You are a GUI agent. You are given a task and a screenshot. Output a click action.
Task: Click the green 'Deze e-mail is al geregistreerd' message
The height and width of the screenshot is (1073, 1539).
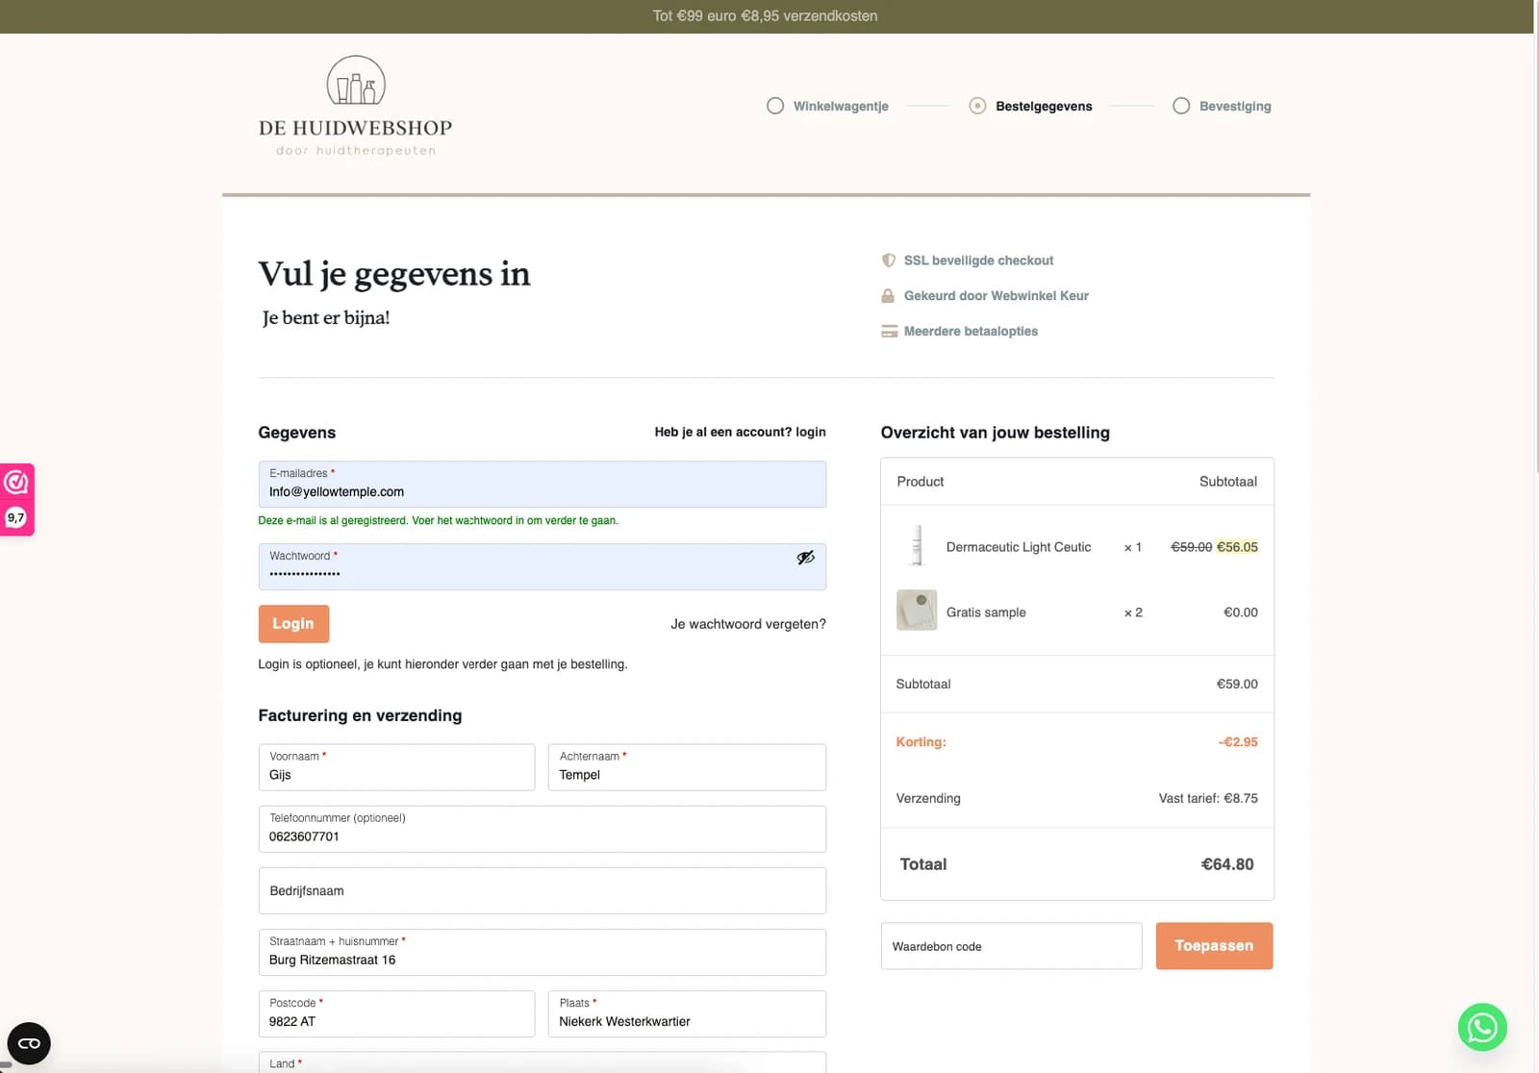(x=438, y=520)
